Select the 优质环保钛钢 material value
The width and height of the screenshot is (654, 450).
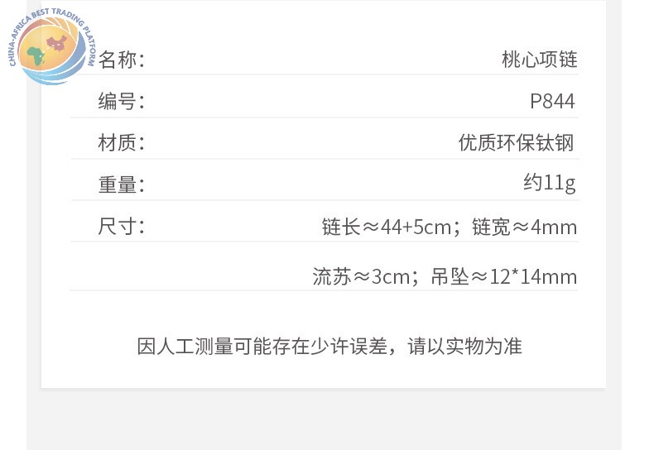point(517,143)
